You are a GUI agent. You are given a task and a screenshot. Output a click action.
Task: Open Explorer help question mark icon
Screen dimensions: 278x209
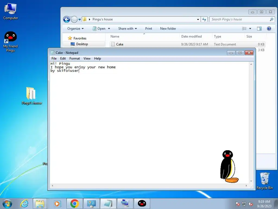point(269,29)
